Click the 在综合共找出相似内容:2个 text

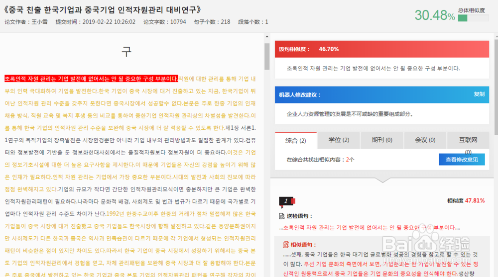point(320,160)
